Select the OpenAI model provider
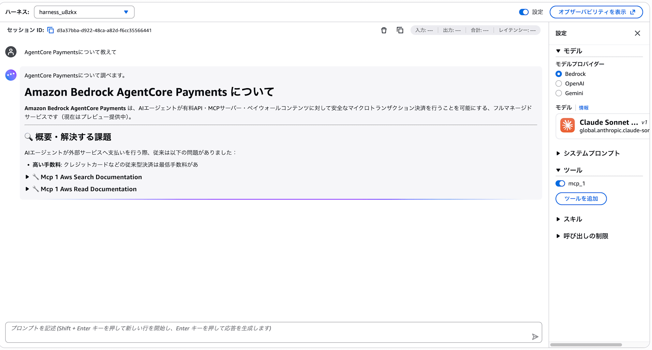The image size is (652, 350). click(559, 84)
